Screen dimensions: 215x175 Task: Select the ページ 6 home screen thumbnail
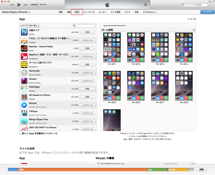[136, 86]
